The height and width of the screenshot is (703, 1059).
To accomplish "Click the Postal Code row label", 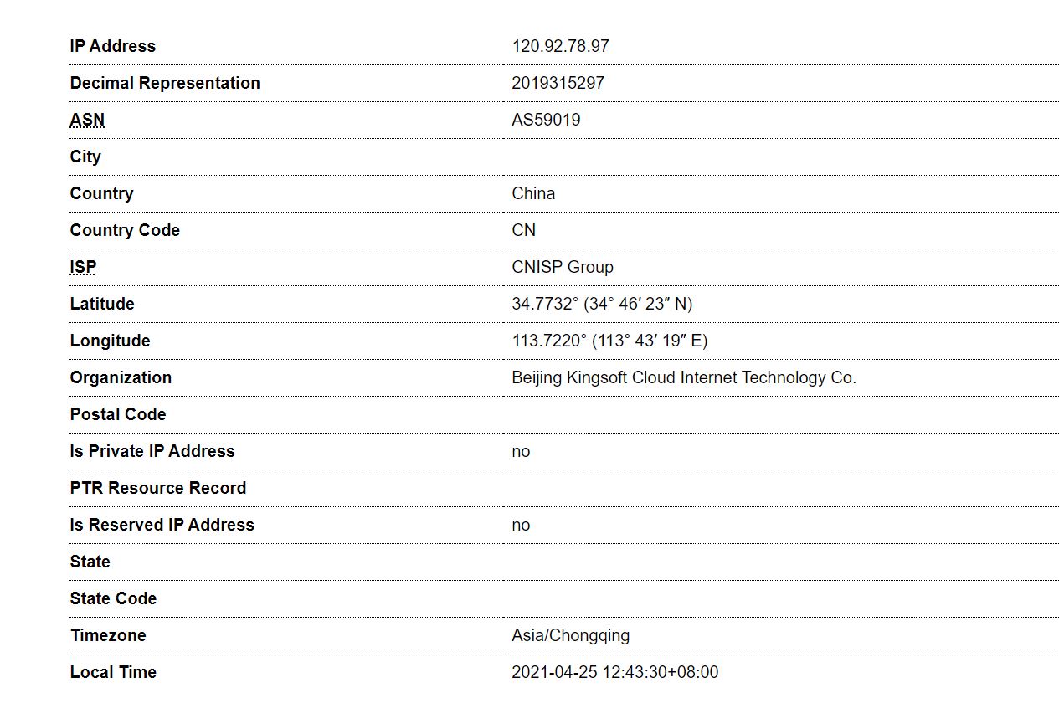I will pyautogui.click(x=118, y=414).
